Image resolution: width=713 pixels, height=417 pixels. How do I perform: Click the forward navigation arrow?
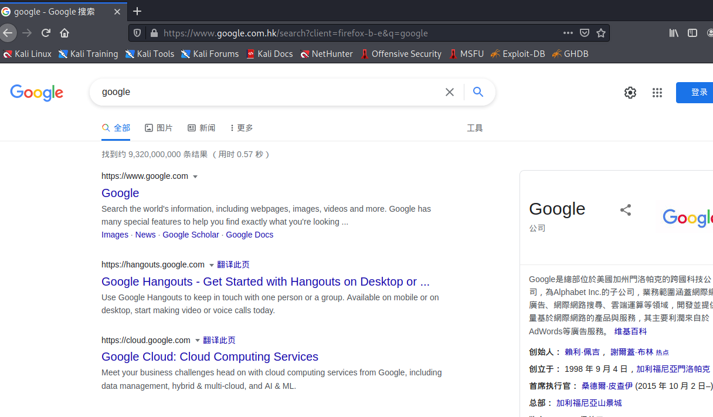27,33
